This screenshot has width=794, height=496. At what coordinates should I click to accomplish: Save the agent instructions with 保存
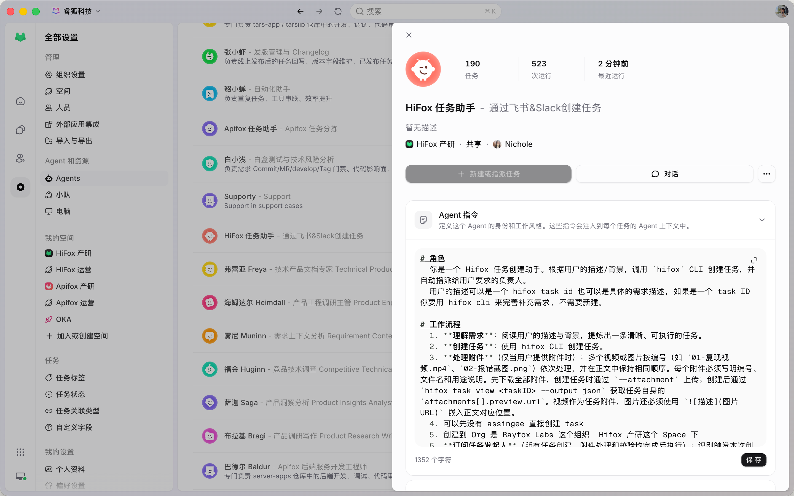coord(754,460)
